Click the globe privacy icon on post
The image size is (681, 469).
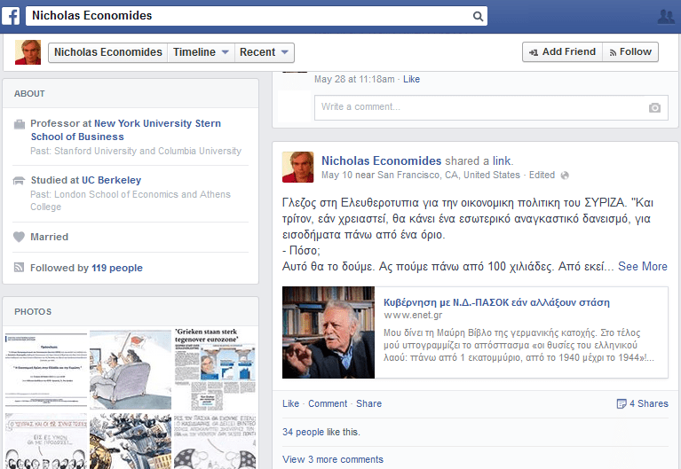(x=565, y=176)
